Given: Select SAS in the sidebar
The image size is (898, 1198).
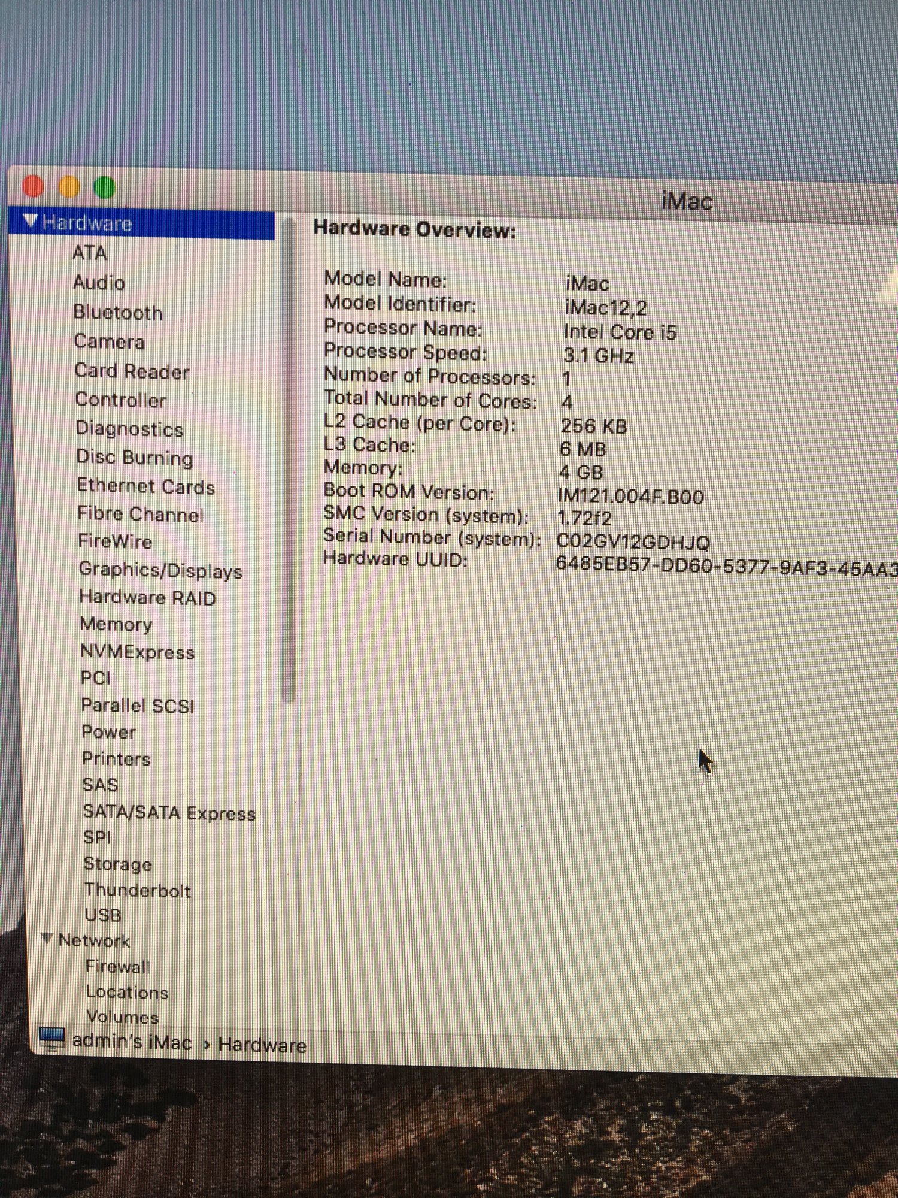Looking at the screenshot, I should (101, 785).
